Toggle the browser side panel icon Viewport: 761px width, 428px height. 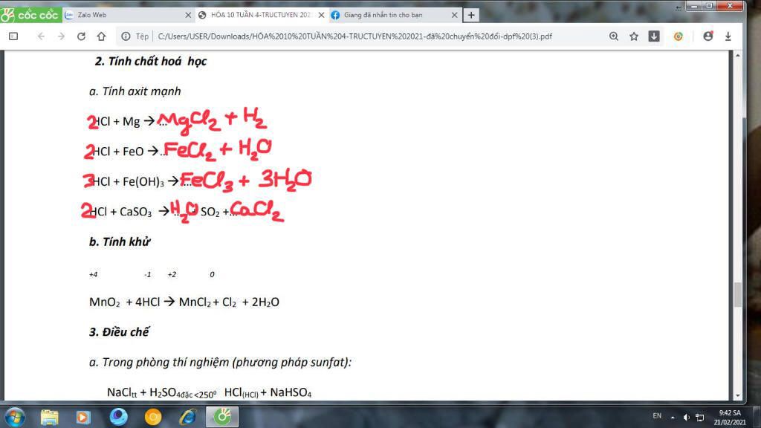13,36
